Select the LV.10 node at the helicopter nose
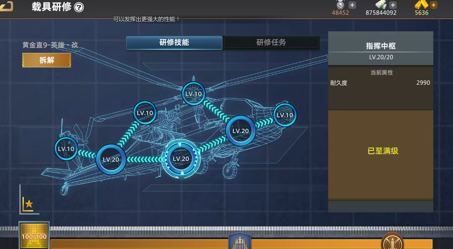Image resolution: width=453 pixels, height=249 pixels. (285, 115)
